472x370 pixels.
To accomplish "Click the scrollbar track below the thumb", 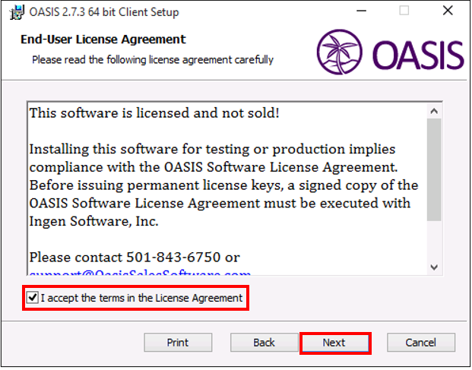I will click(434, 240).
